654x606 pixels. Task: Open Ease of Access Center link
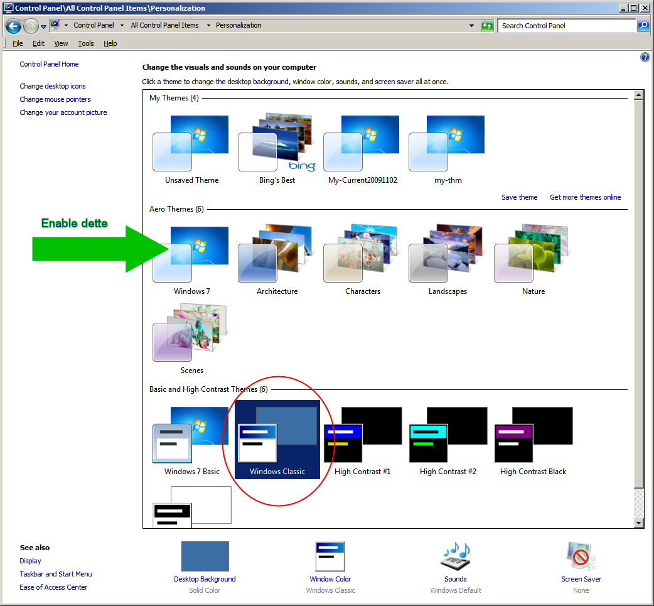[53, 588]
